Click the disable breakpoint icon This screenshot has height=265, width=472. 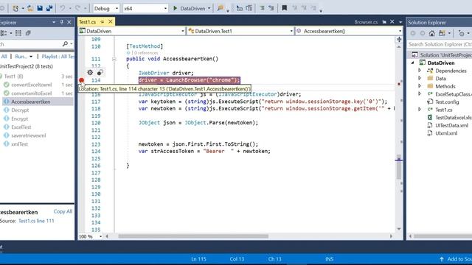point(100,72)
